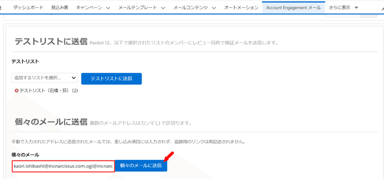Open the オートメーション tab
This screenshot has width=384, height=179.
coord(241,8)
